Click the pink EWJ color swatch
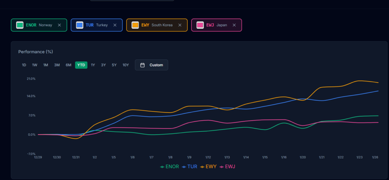 click(x=200, y=25)
